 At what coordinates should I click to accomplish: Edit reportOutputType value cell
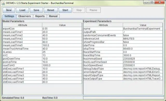pyautogui.click(x=143, y=75)
